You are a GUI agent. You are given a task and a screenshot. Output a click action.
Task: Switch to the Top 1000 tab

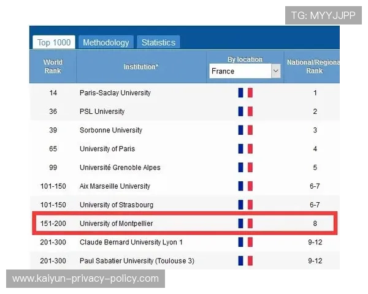54,42
